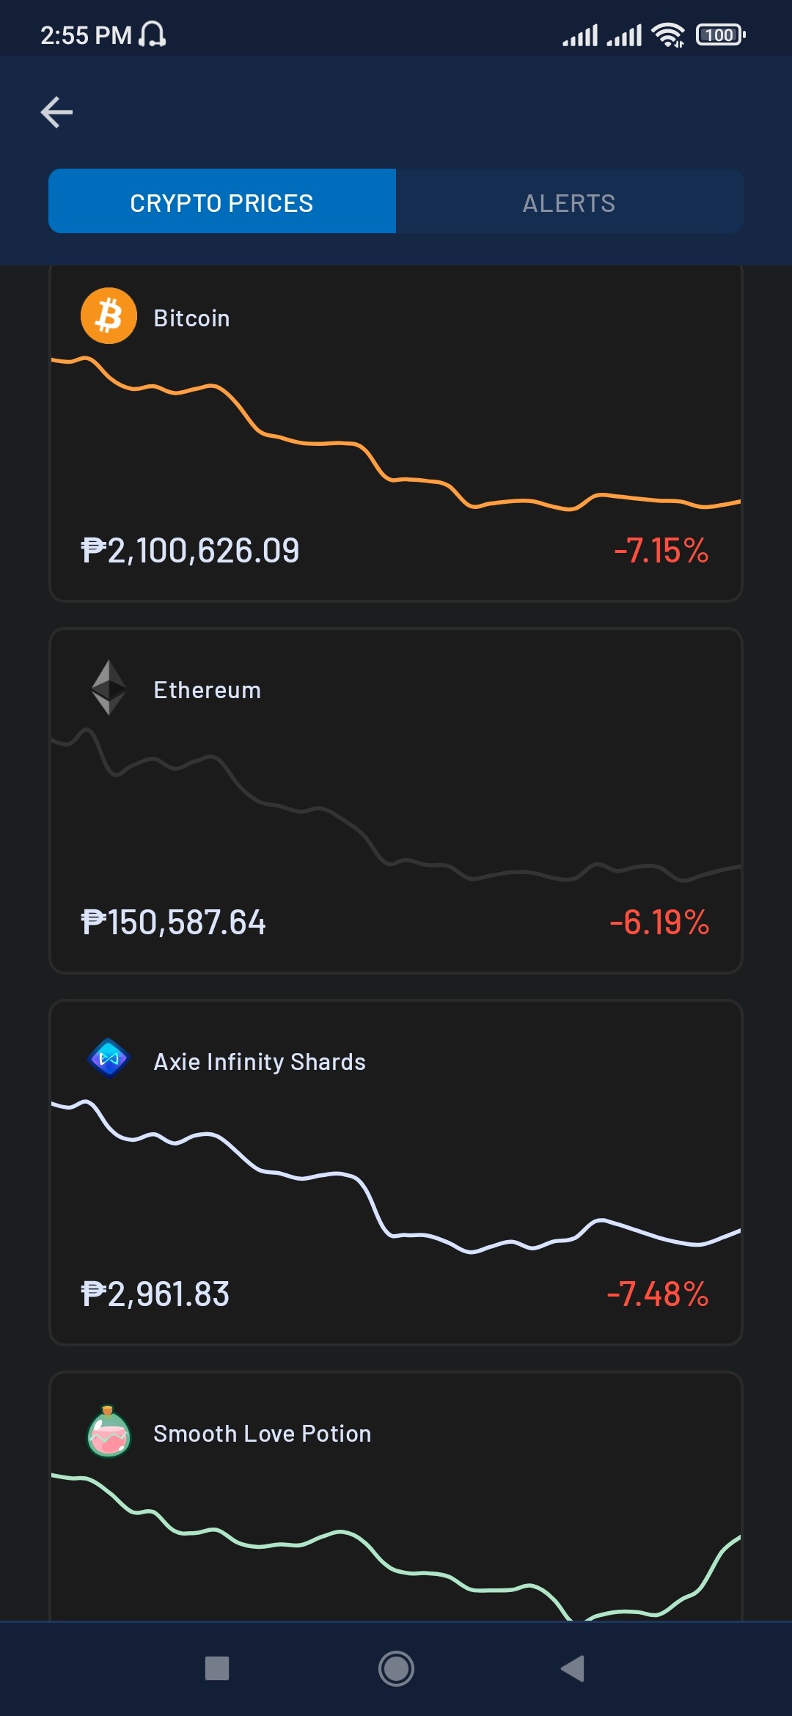This screenshot has width=792, height=1716.
Task: Tap the Bitcoin -7.15% change value
Action: click(x=661, y=551)
